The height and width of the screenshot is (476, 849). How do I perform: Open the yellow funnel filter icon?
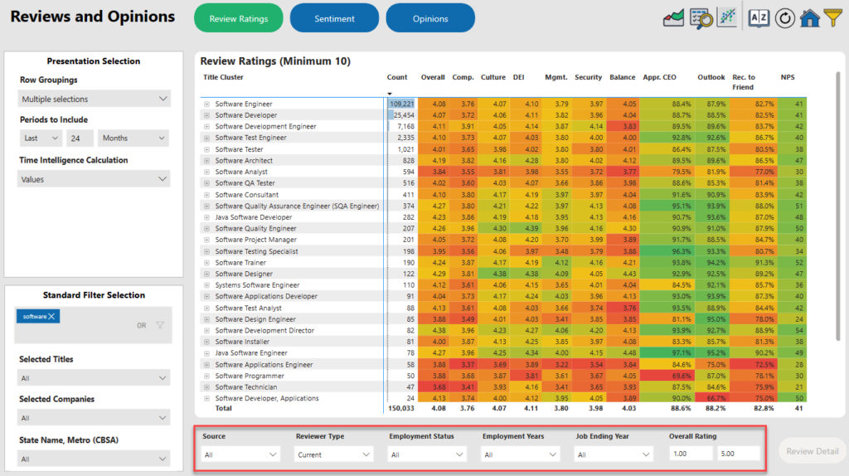point(832,17)
